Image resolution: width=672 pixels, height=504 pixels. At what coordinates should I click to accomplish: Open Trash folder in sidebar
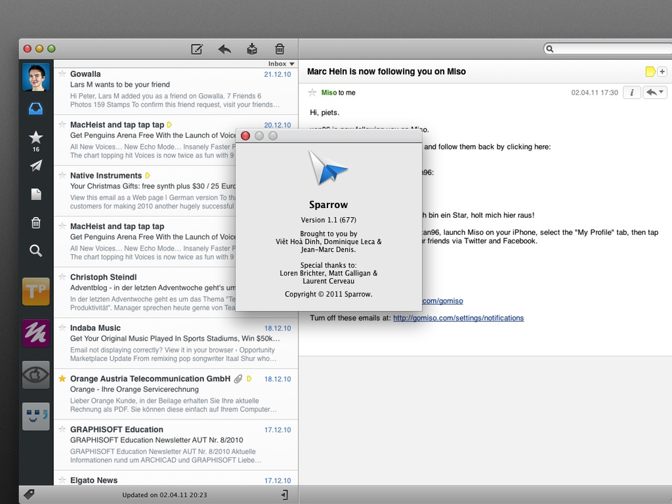(36, 223)
